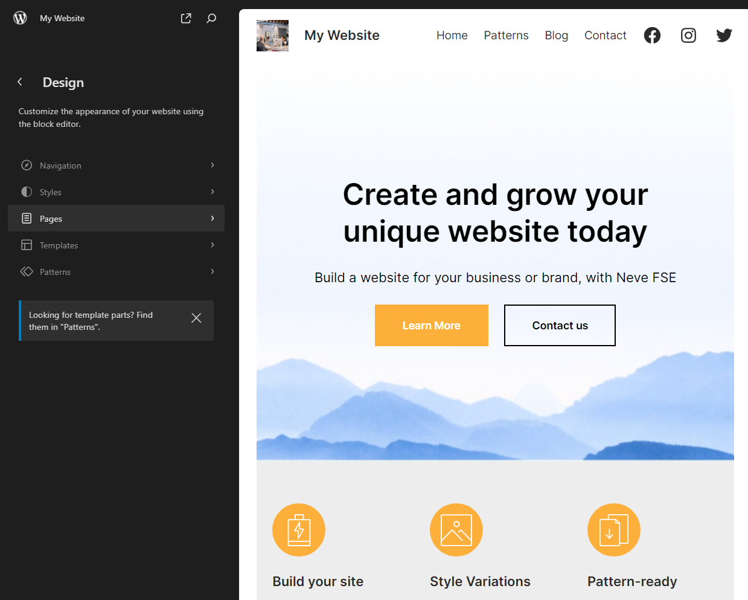Image resolution: width=748 pixels, height=600 pixels.
Task: Expand the Navigation chevron arrow
Action: [x=213, y=165]
